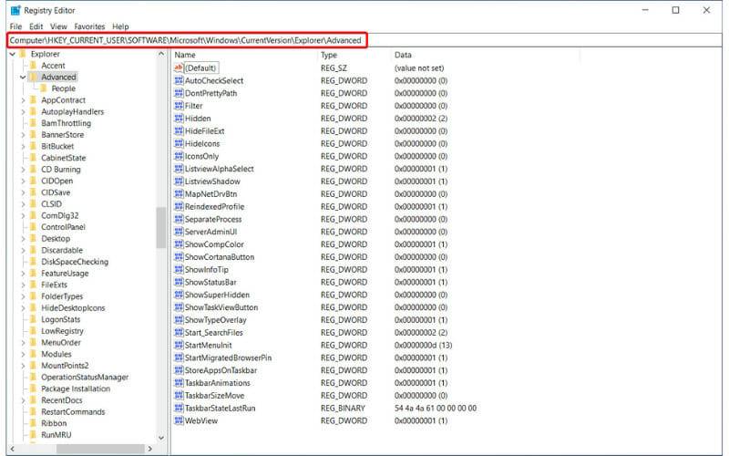Click the tree horizontal scroll right arrow
The height and width of the screenshot is (456, 729).
pos(149,449)
